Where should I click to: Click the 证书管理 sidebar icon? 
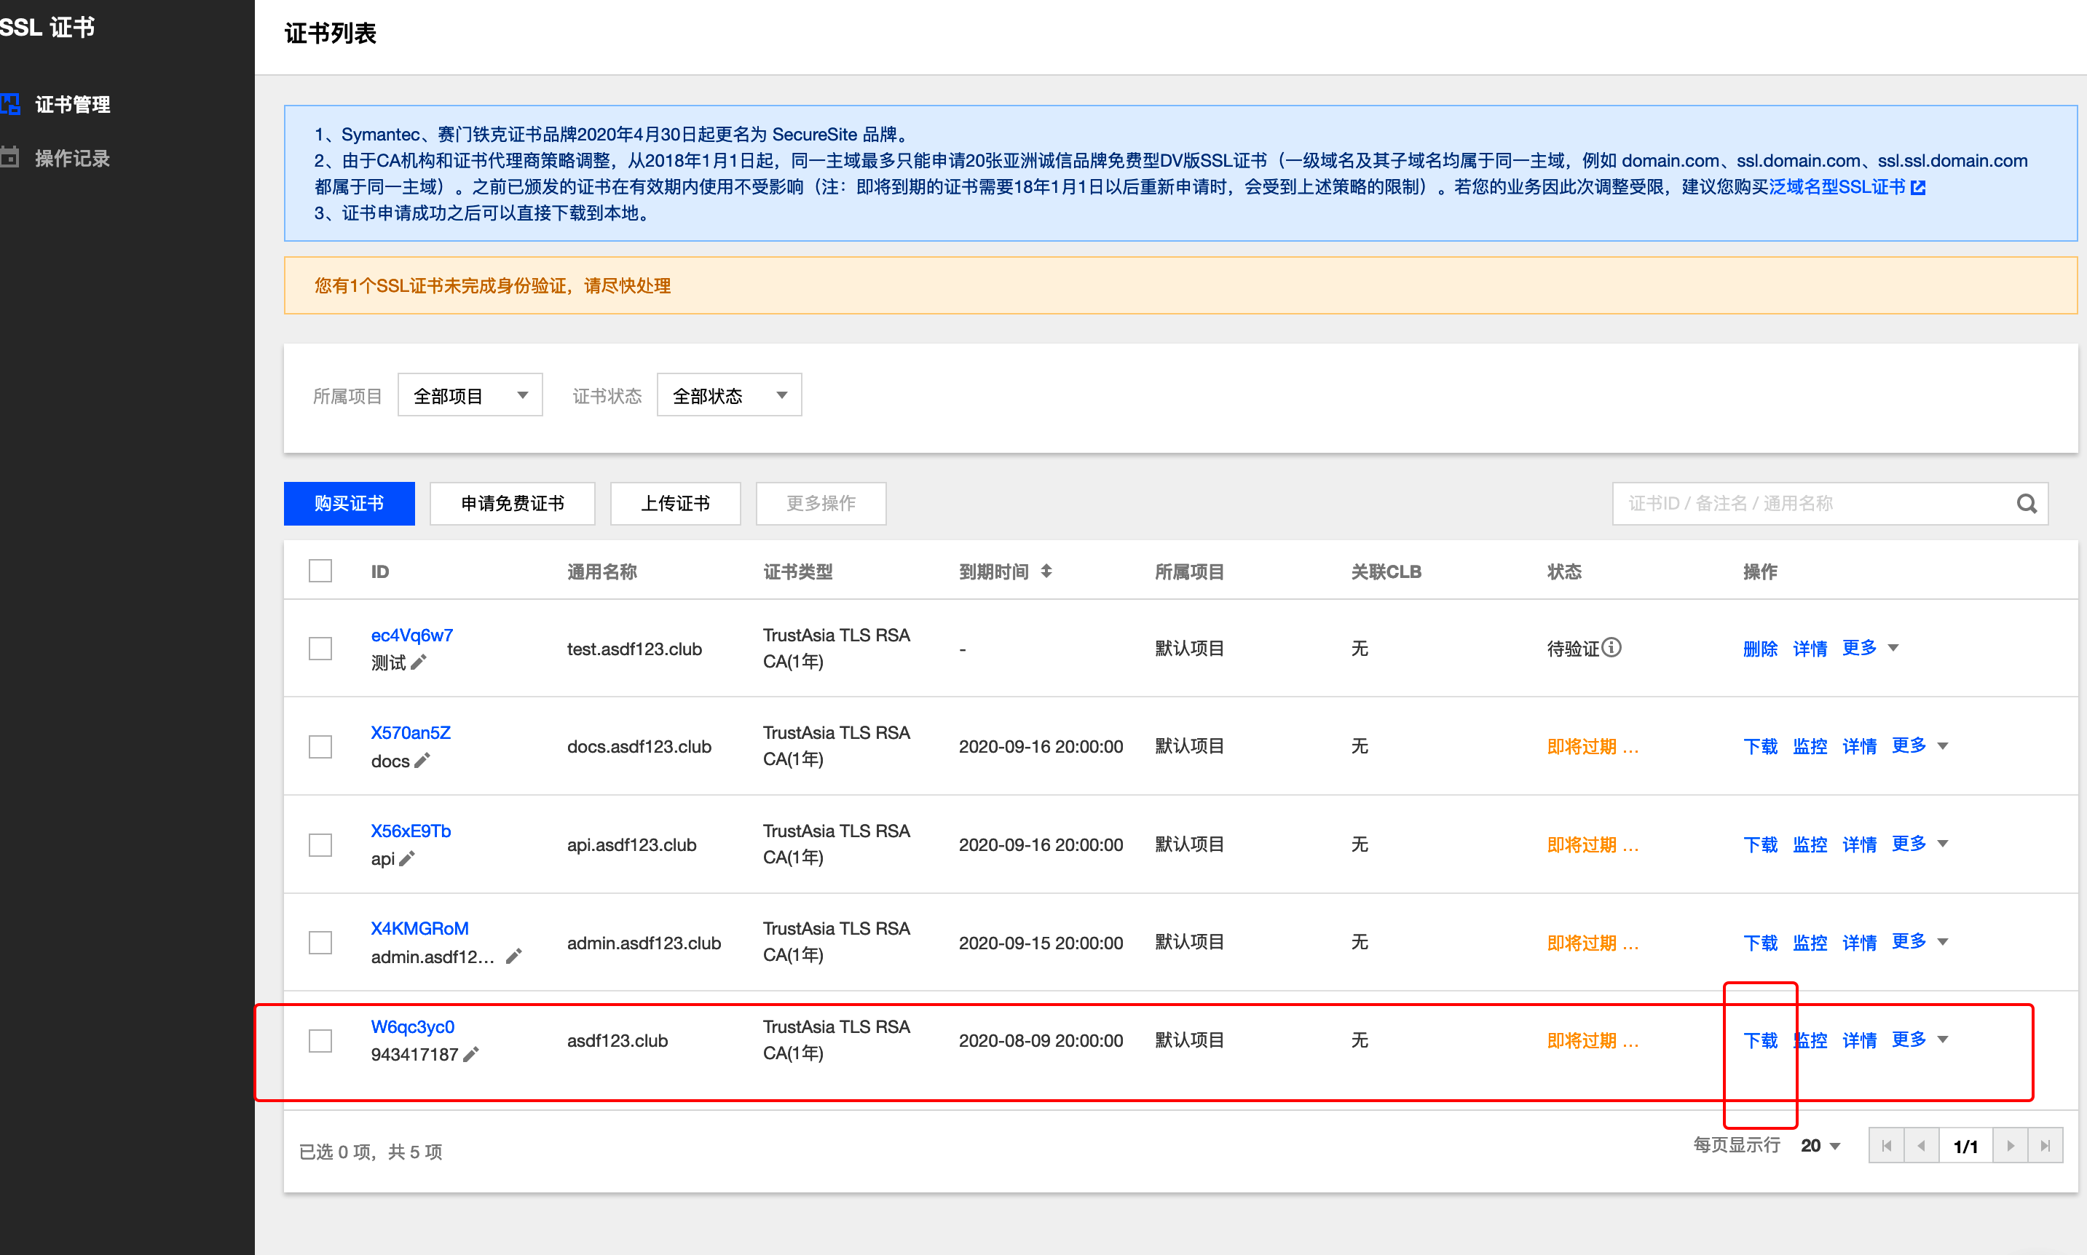(10, 104)
